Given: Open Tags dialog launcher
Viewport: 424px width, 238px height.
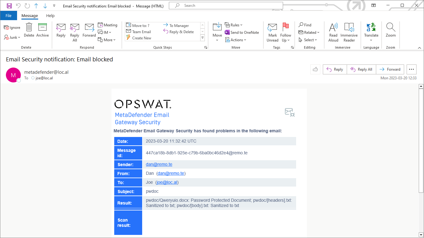Looking at the screenshot, I should (292, 47).
